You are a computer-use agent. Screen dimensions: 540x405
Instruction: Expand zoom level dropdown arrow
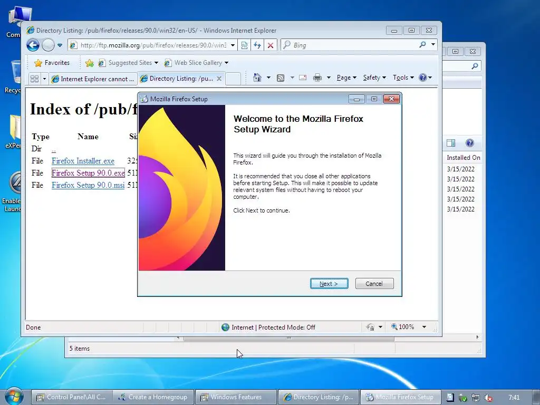(425, 327)
